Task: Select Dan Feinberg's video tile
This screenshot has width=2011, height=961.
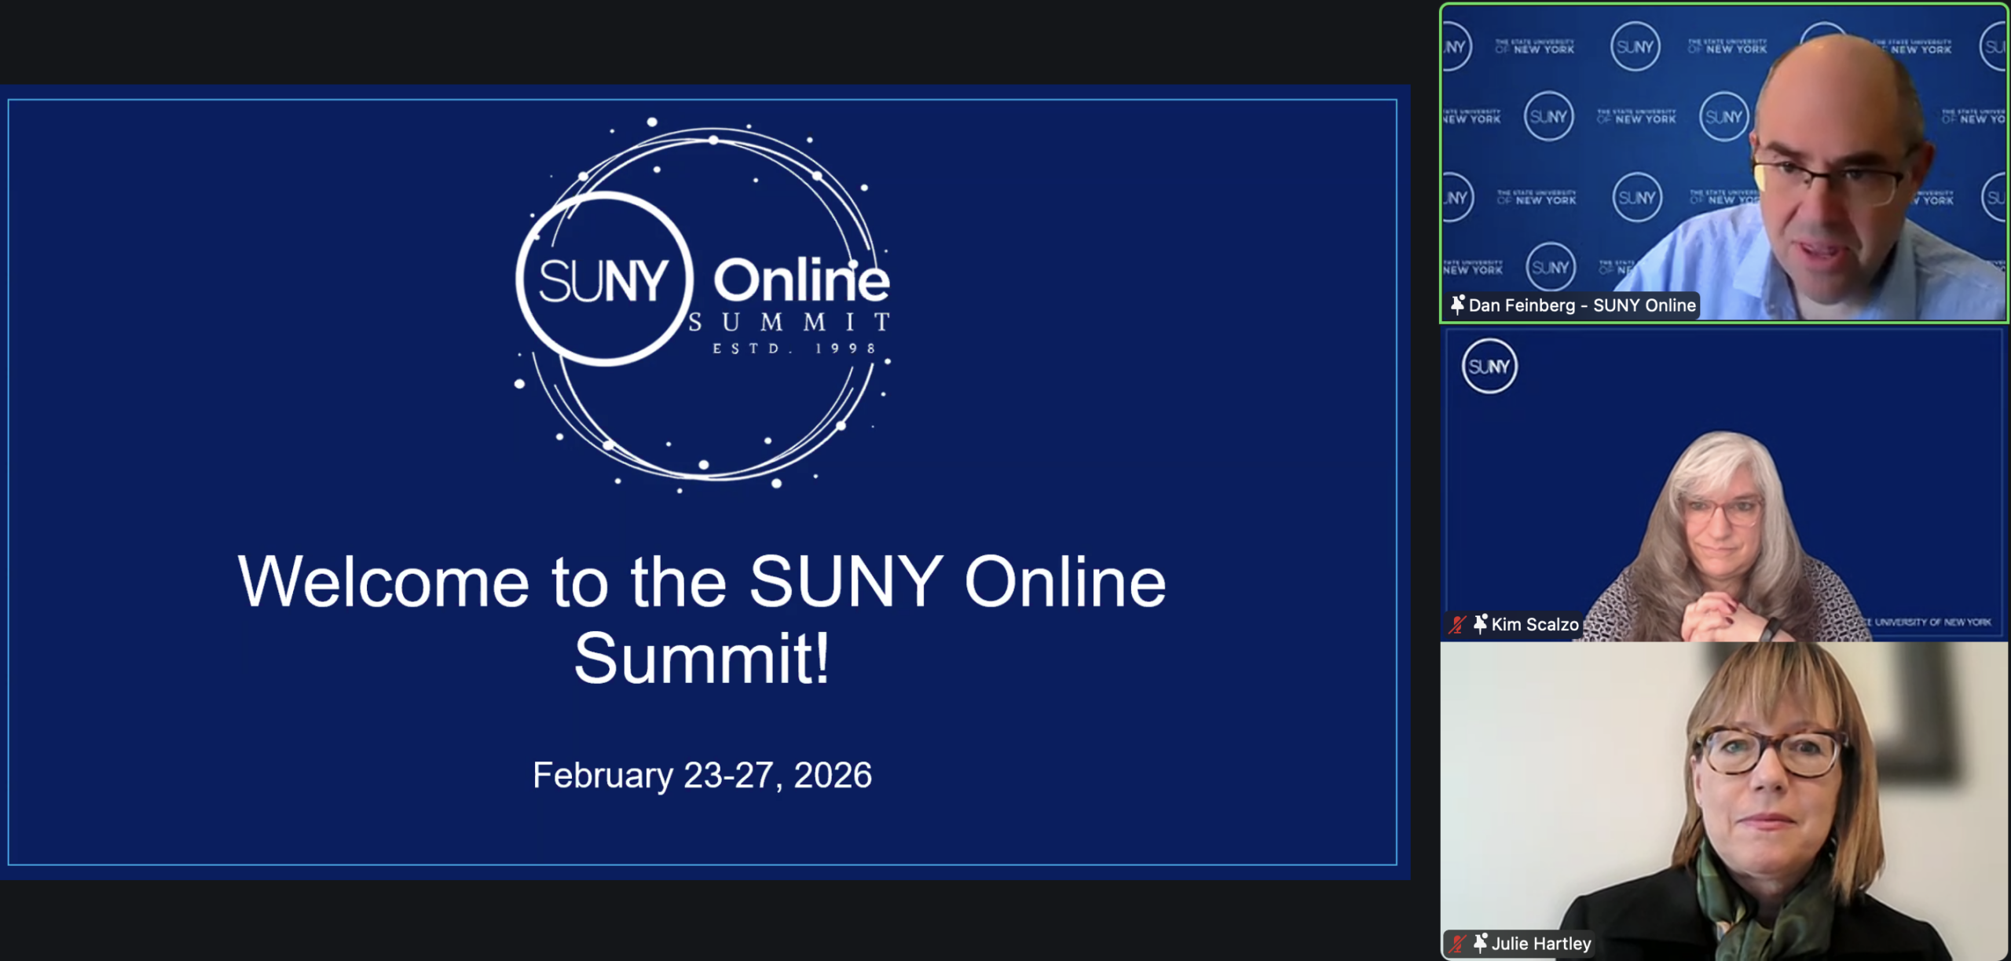Action: pos(1723,157)
